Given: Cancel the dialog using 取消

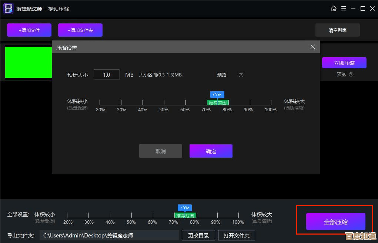Looking at the screenshot, I should point(160,151).
